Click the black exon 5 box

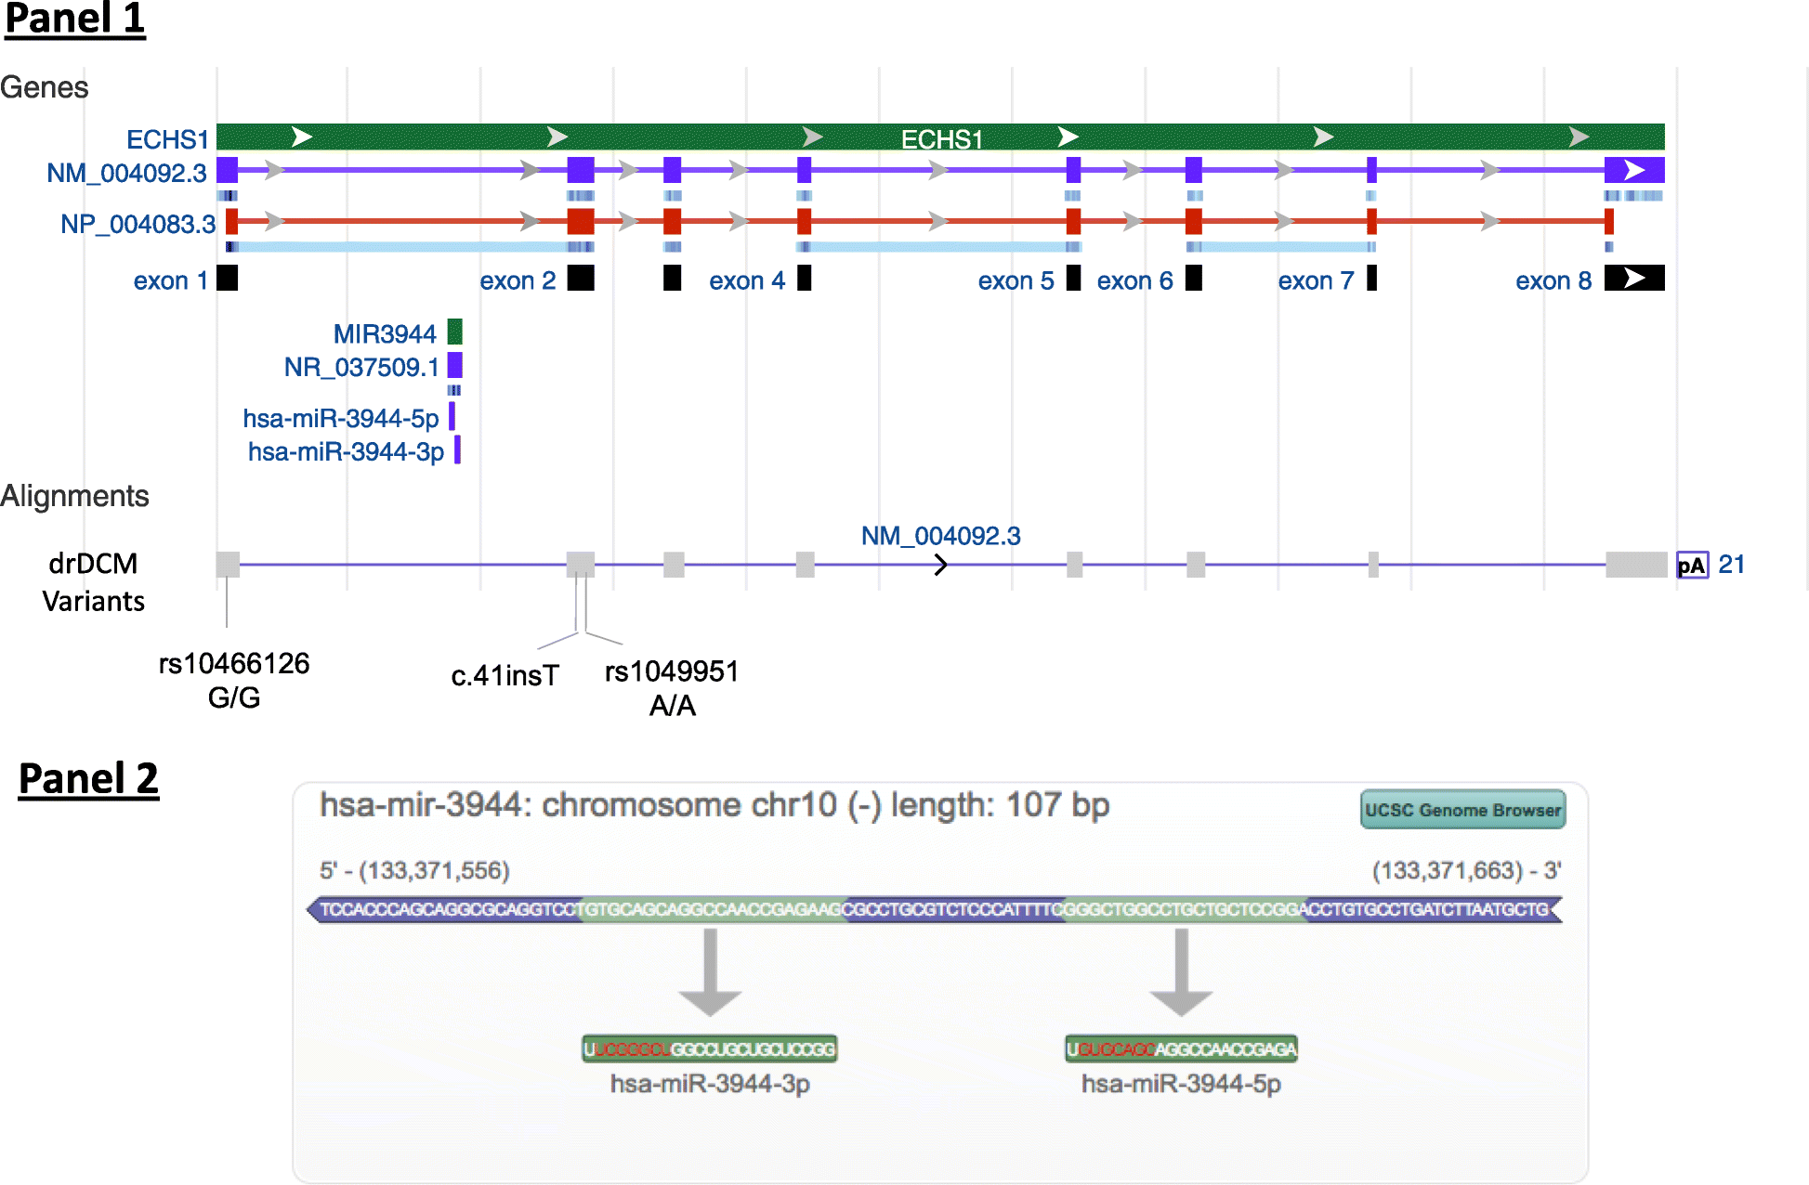1073,278
